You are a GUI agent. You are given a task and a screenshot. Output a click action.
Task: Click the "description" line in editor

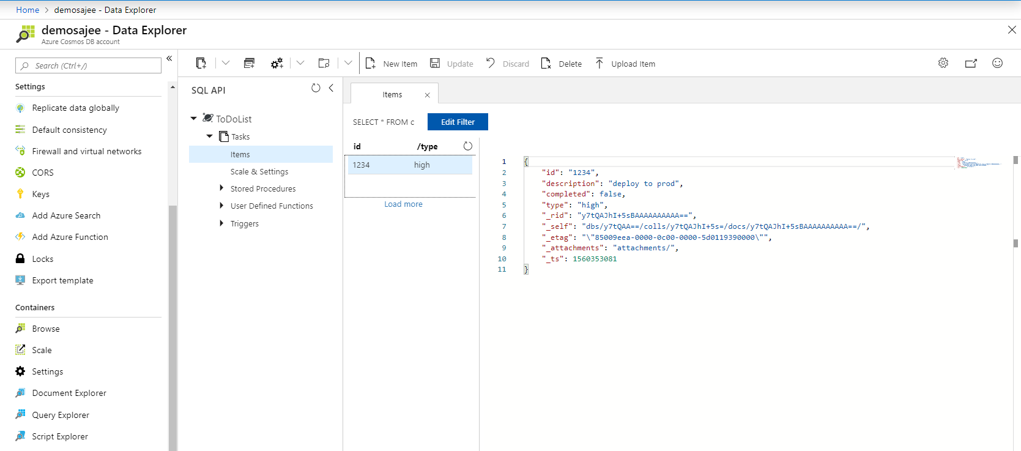612,184
